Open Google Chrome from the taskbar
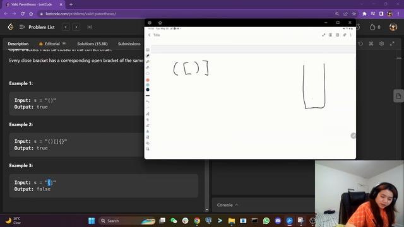The height and width of the screenshot is (227, 404). click(x=197, y=221)
